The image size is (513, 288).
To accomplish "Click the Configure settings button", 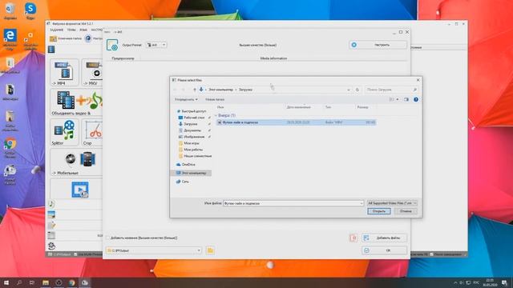I will coord(378,45).
